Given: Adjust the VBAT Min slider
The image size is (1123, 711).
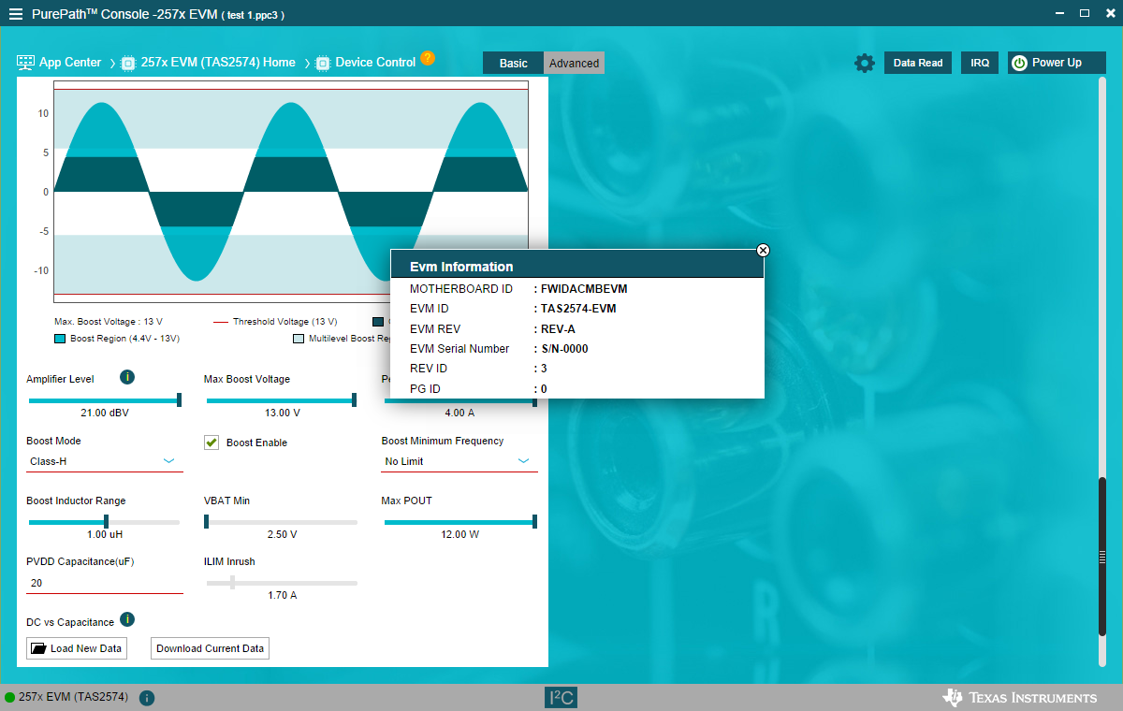Looking at the screenshot, I should coord(281,522).
